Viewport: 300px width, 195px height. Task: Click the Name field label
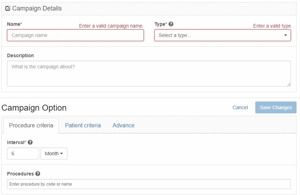pyautogui.click(x=15, y=24)
